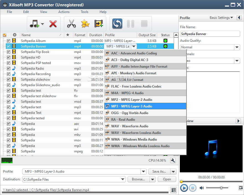The width and height of the screenshot is (244, 195).
Task: Sort the list by the Name column header
Action: pos(42,35)
